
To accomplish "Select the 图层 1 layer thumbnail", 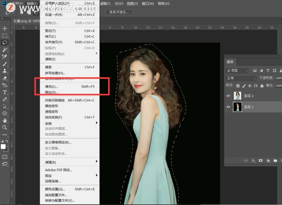I will [x=237, y=107].
